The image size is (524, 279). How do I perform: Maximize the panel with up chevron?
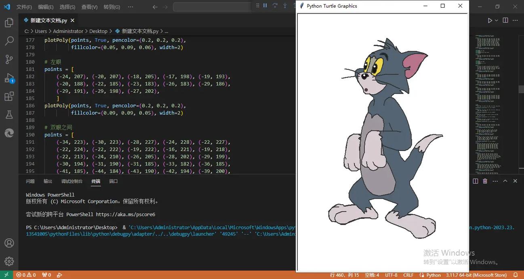[x=505, y=181]
